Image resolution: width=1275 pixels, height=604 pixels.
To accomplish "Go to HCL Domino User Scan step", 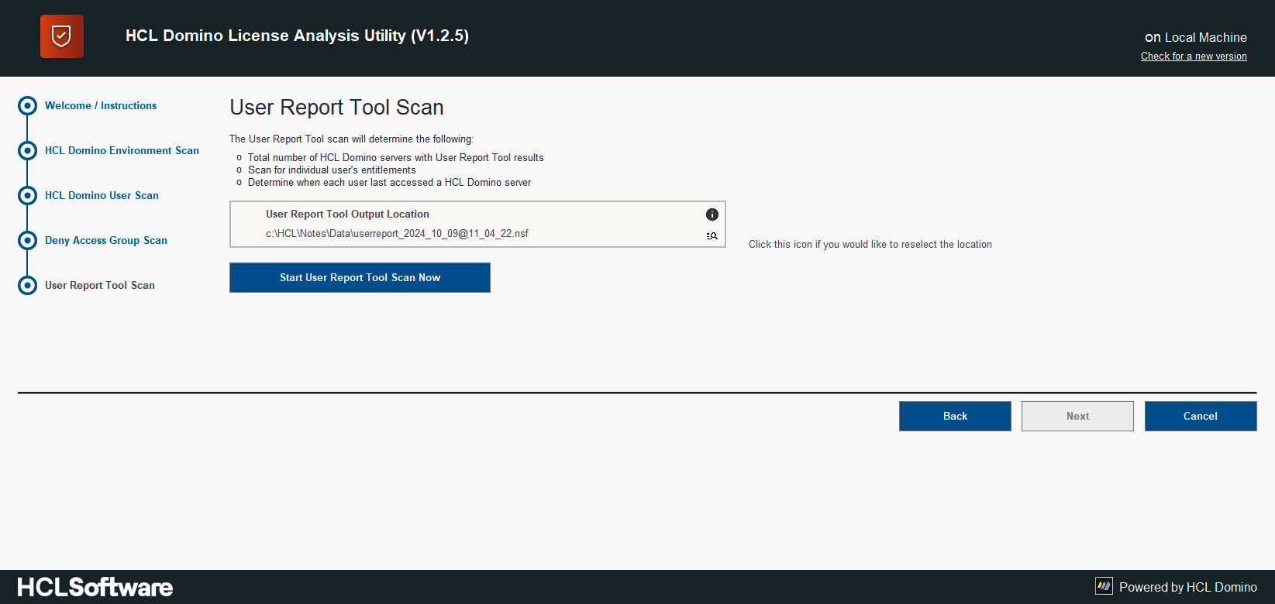I will [x=102, y=195].
